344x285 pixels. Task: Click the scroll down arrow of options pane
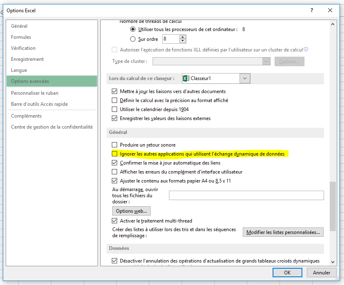(x=333, y=262)
